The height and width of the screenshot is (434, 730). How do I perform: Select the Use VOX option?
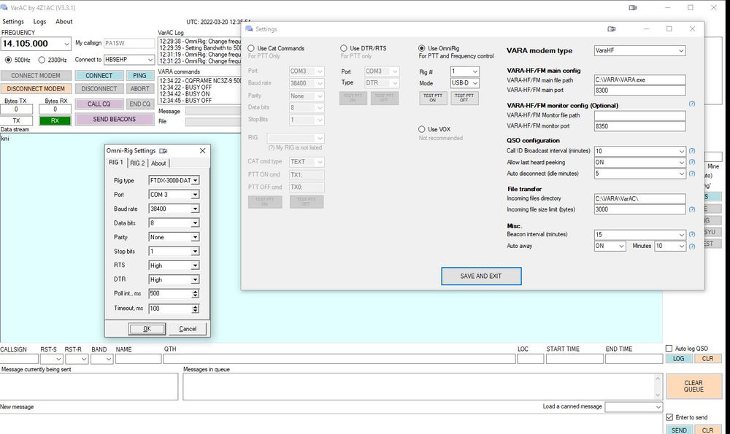click(x=422, y=130)
